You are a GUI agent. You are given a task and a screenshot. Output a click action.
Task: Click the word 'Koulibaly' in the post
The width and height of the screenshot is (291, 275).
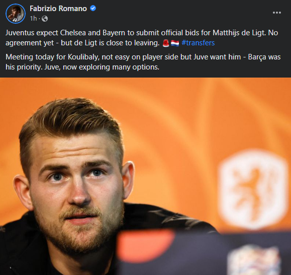[83, 57]
